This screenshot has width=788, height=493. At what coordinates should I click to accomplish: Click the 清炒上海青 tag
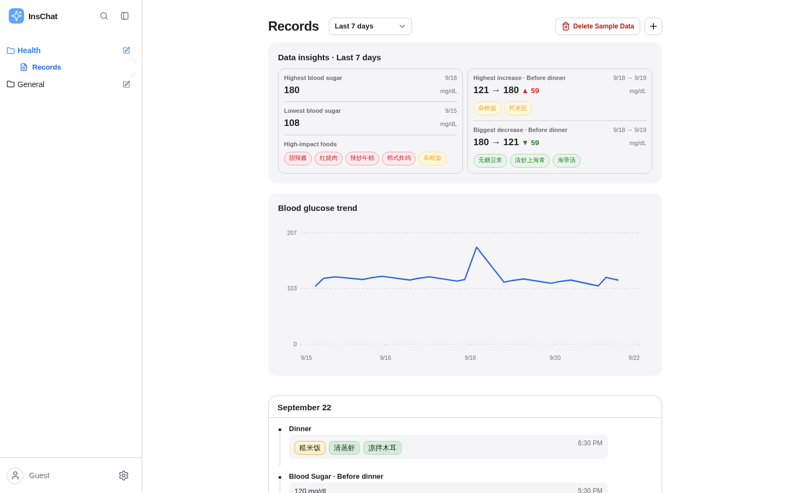tap(530, 160)
